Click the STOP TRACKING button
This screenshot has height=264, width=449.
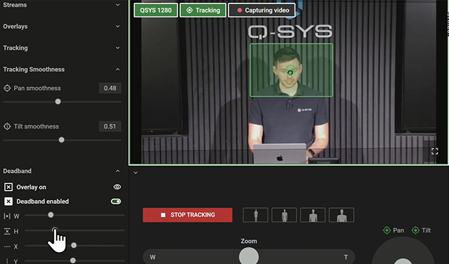pyautogui.click(x=188, y=214)
